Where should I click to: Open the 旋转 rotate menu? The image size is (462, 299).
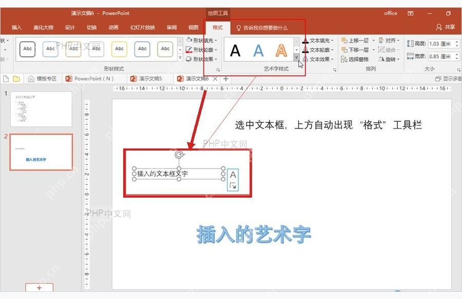pos(389,59)
